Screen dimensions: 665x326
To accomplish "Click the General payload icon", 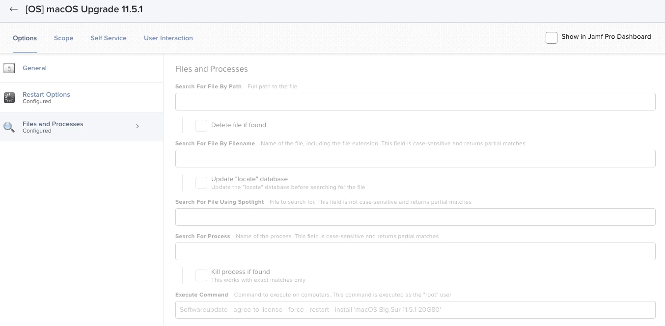I will [x=9, y=68].
